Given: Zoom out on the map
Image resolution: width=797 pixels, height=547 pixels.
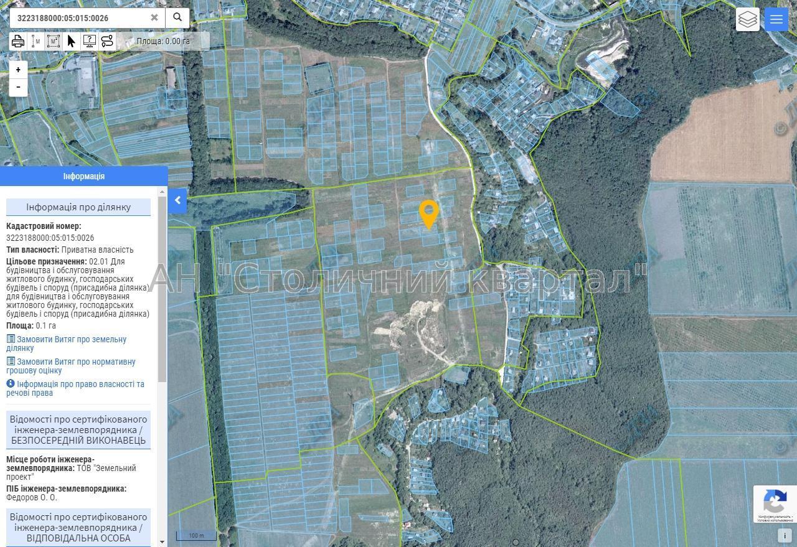Looking at the screenshot, I should pos(19,87).
